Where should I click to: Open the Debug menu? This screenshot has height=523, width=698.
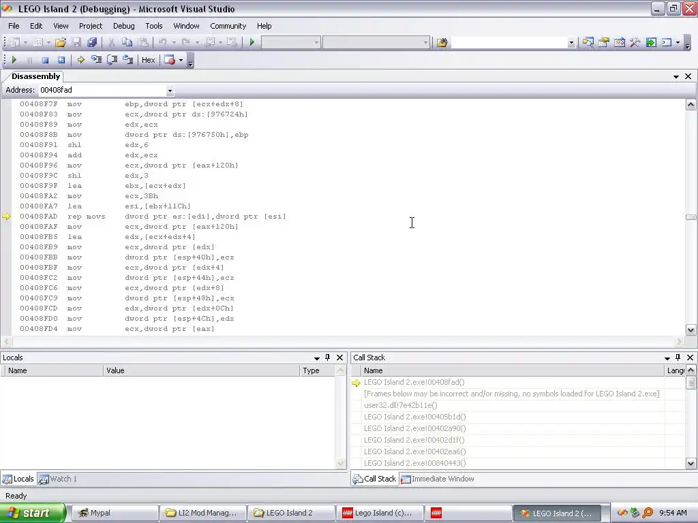pos(124,26)
